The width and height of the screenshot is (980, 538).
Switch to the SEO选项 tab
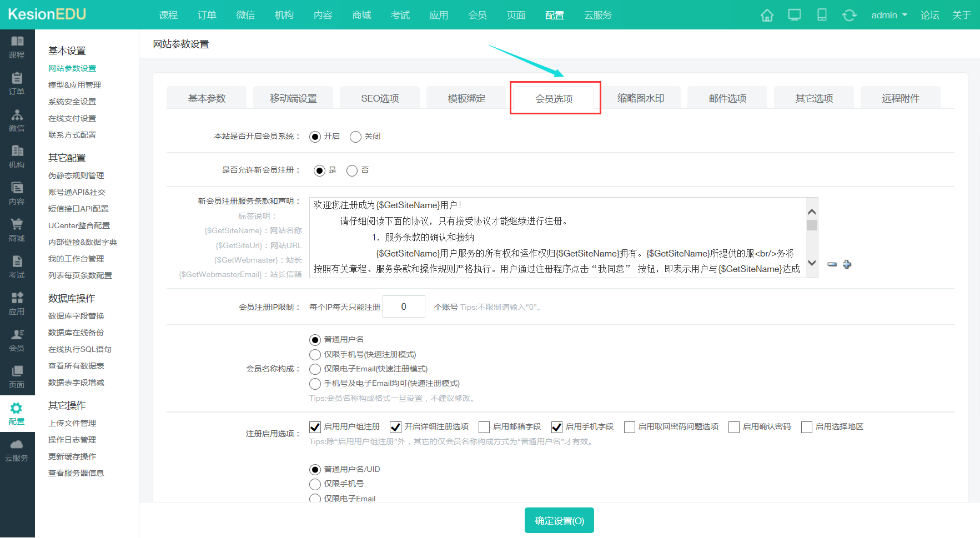pyautogui.click(x=380, y=98)
